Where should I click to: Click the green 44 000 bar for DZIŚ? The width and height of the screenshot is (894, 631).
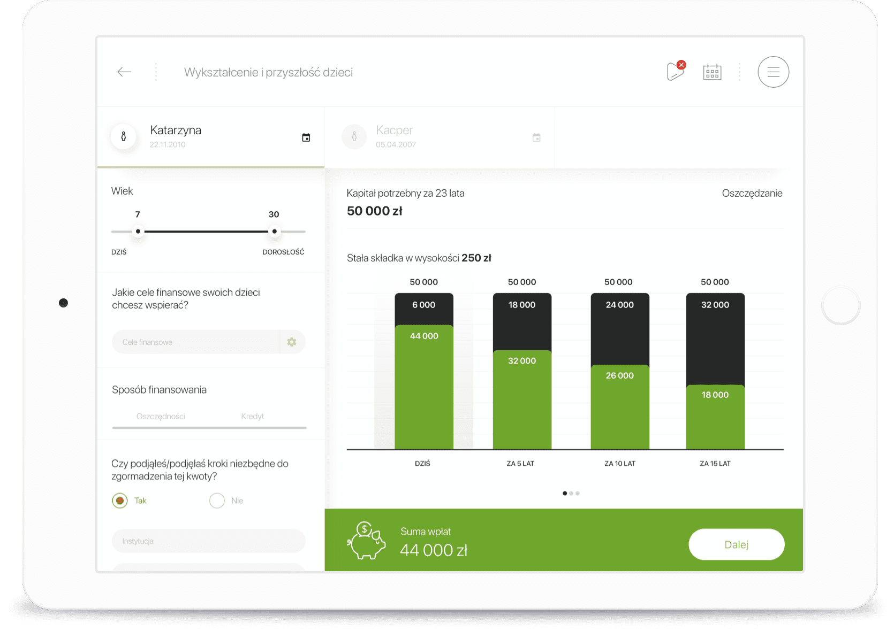[x=424, y=387]
